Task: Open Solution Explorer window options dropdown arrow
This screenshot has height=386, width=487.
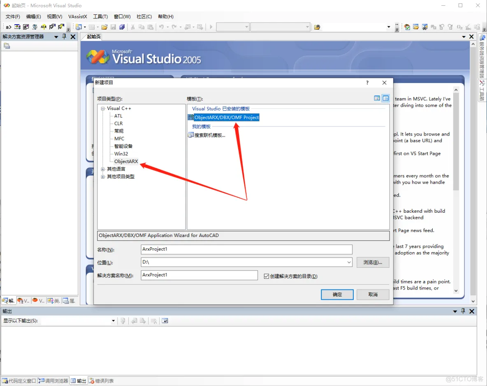Action: 56,37
